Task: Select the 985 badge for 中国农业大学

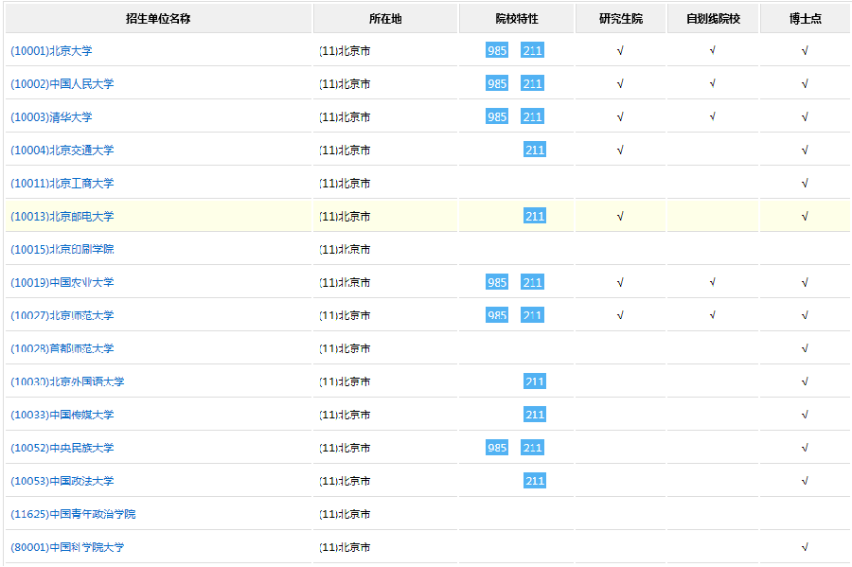Action: click(x=497, y=283)
